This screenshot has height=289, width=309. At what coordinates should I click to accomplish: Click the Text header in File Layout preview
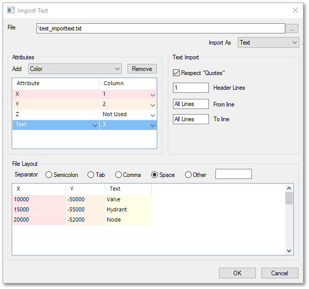click(128, 189)
